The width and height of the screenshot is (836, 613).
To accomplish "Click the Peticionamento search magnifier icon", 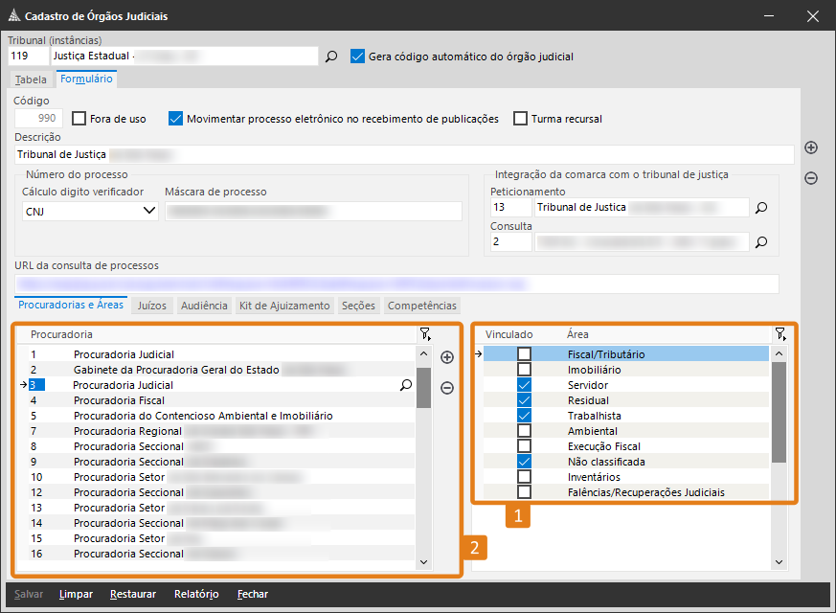I will coord(761,207).
